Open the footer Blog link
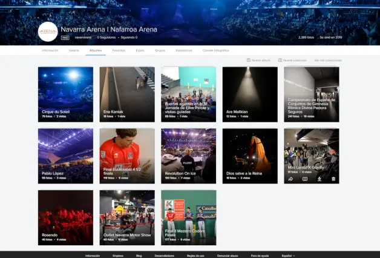380x258 pixels. [x=139, y=256]
